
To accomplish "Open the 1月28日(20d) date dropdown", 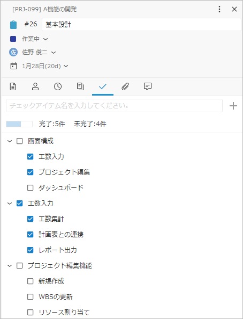I will click(45, 66).
